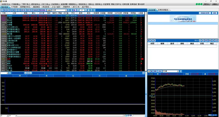Go to next page of quote list
219x117 pixels.
(x=86, y=10)
